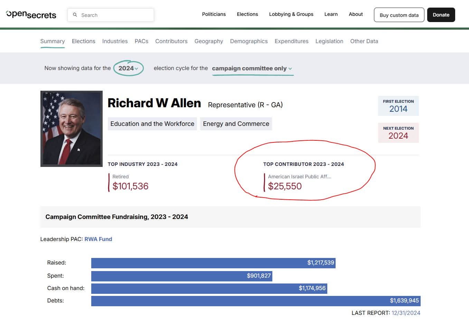Go to the Expenditures tab
Viewport: 469px width, 319px height.
pyautogui.click(x=291, y=41)
